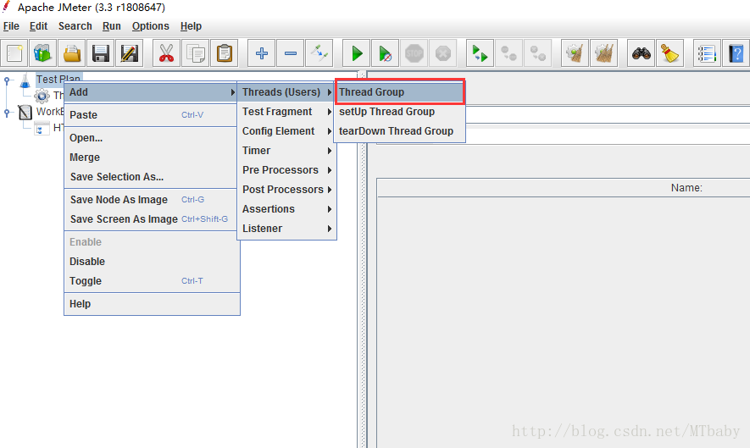Choose Save Node As Image
This screenshot has height=448, width=750.
pyautogui.click(x=152, y=200)
